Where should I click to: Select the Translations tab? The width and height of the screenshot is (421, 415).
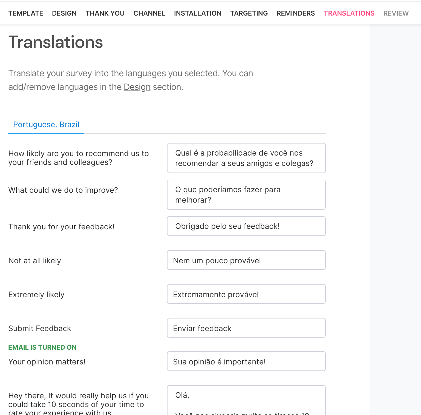tap(349, 13)
